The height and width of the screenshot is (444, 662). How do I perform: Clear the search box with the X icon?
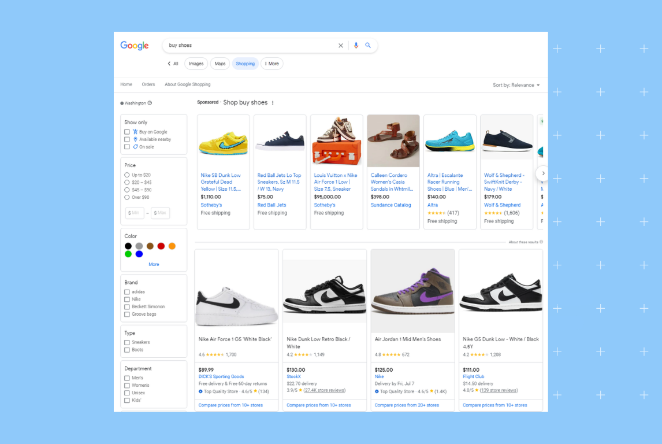pos(341,45)
